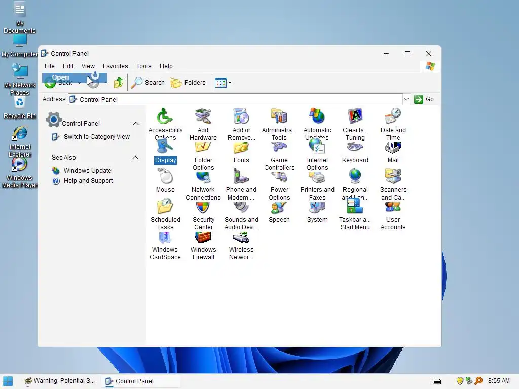Open the Back button history dropdown arrow

coord(79,83)
